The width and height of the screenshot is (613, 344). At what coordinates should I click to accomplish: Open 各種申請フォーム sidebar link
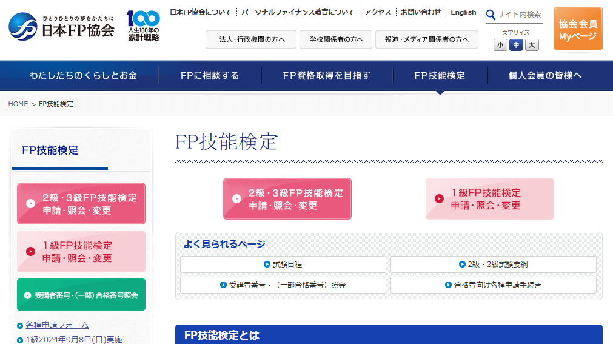(57, 325)
